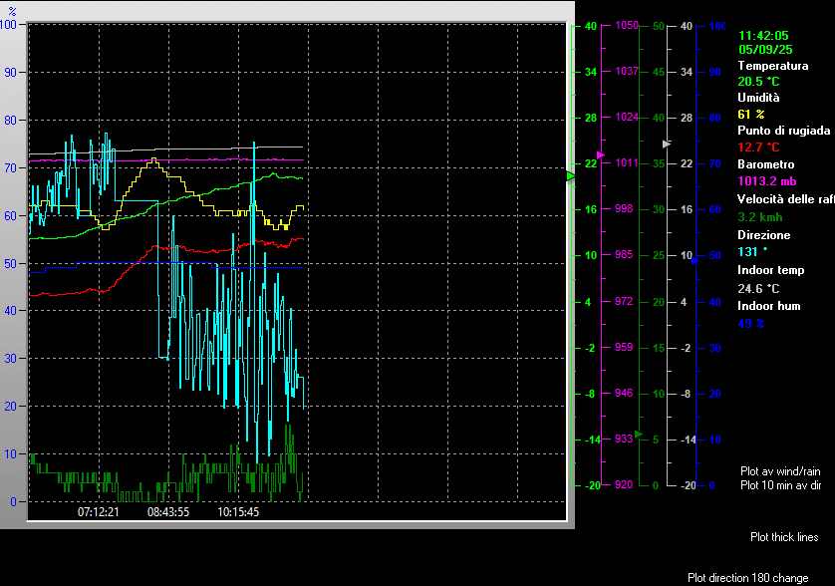This screenshot has width=835, height=586.
Task: Click the 12.7 °C dew point value
Action: coord(758,147)
